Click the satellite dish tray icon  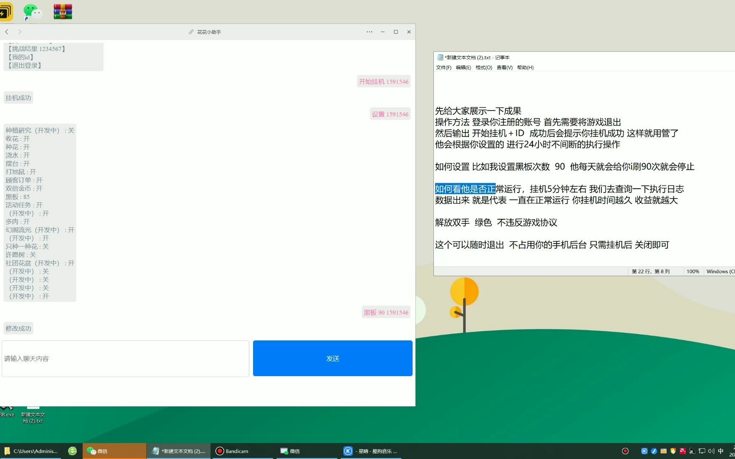pos(692,451)
